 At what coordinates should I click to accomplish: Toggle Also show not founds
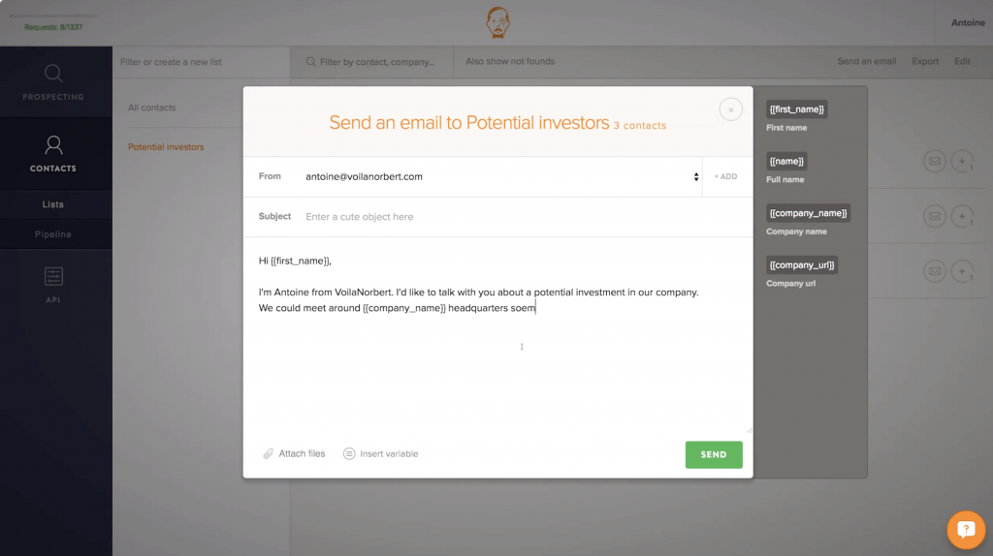(x=510, y=61)
